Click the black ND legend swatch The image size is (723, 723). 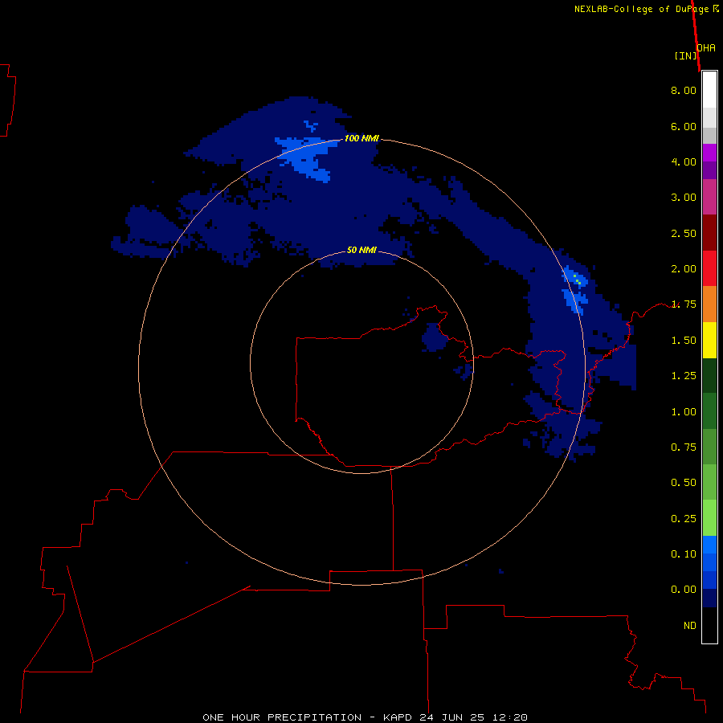point(709,625)
